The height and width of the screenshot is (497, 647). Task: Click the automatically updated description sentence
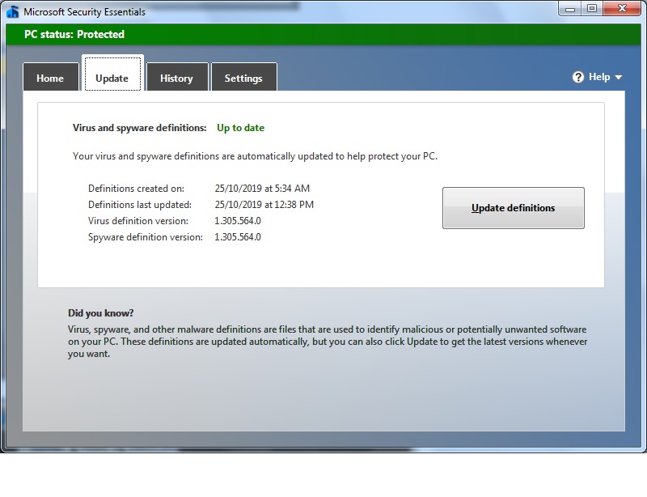click(x=255, y=156)
